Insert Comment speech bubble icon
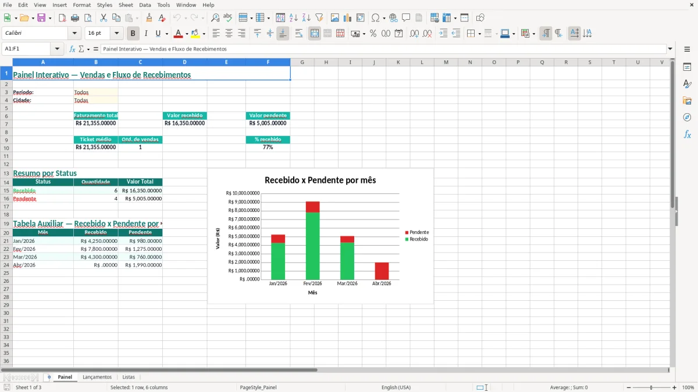This screenshot has width=698, height=392. pos(406,18)
